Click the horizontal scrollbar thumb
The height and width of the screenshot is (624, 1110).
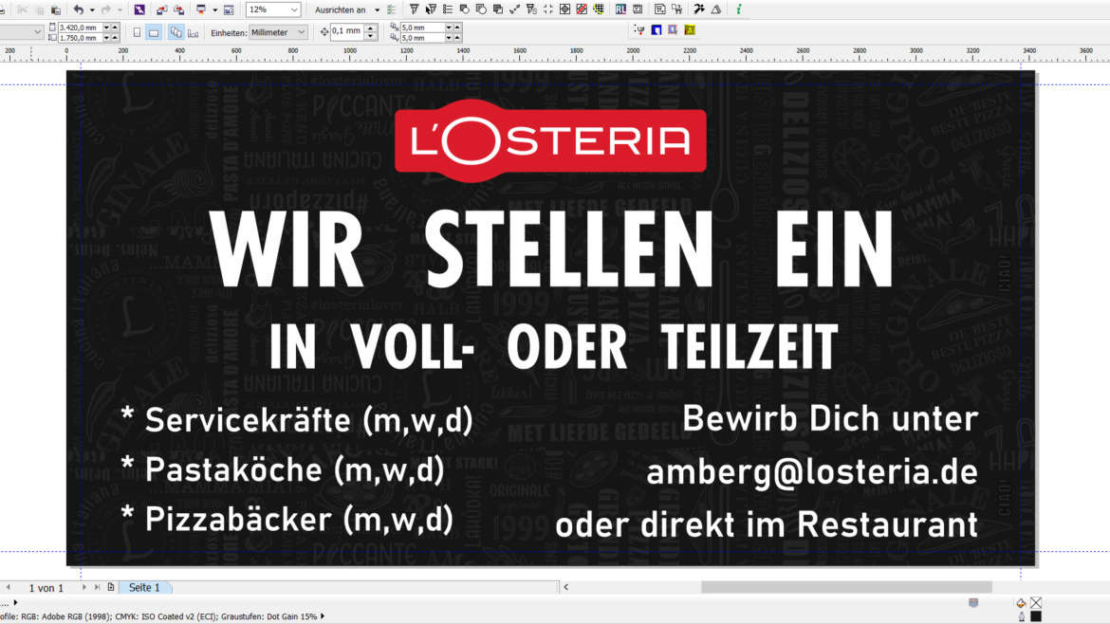pyautogui.click(x=846, y=587)
